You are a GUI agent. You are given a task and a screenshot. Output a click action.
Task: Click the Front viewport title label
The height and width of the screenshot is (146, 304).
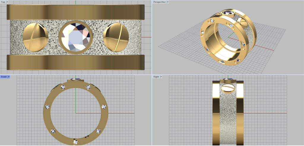(4, 77)
